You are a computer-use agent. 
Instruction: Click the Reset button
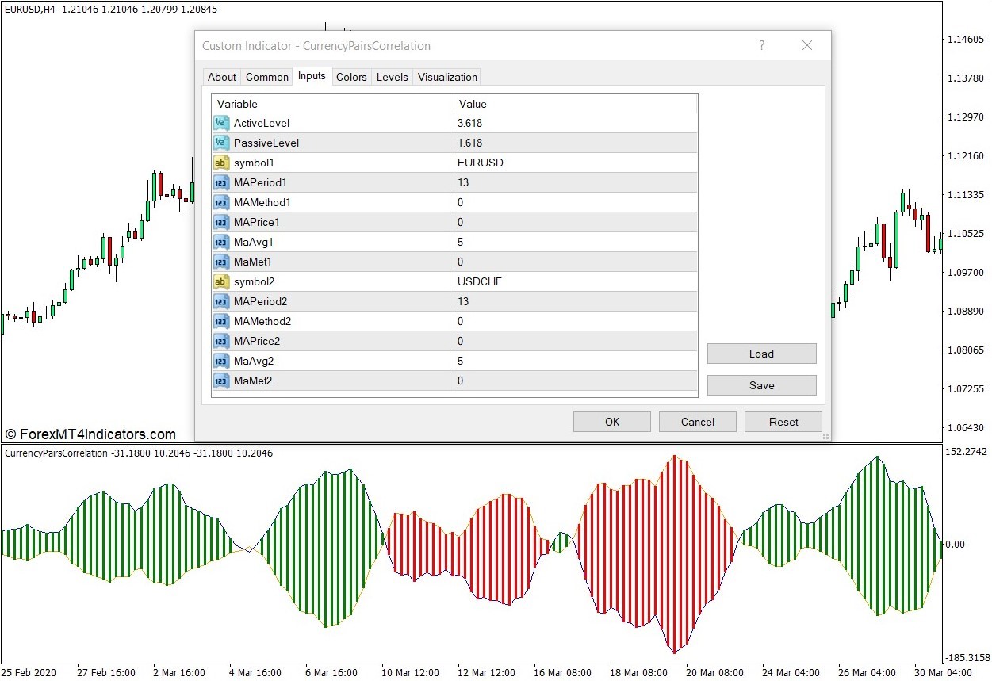tap(783, 422)
